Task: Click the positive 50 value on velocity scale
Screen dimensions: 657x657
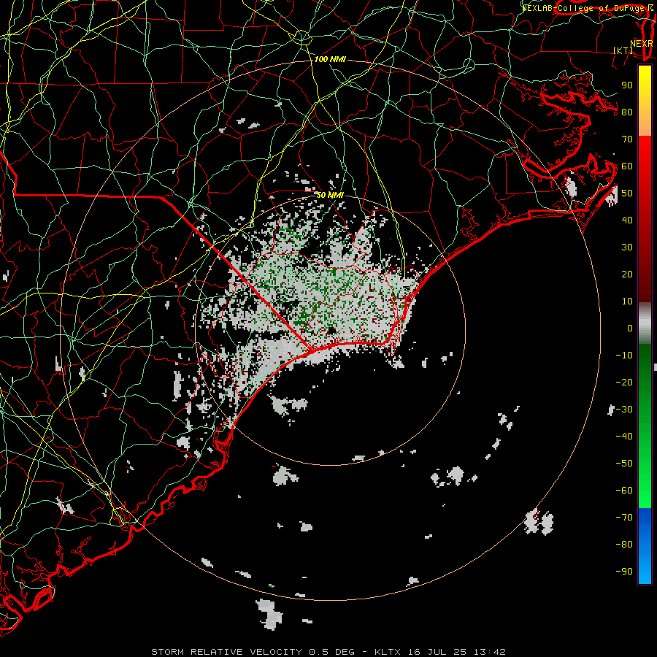Action: [x=627, y=193]
